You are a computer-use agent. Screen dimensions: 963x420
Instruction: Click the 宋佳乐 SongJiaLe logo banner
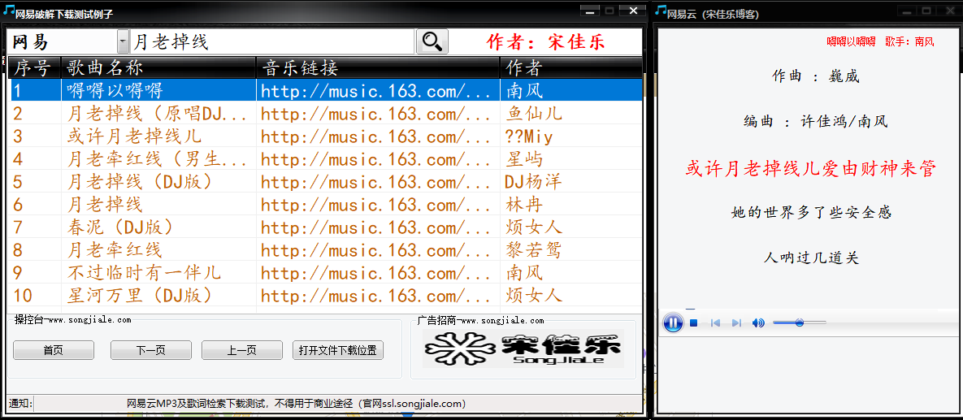pos(523,349)
